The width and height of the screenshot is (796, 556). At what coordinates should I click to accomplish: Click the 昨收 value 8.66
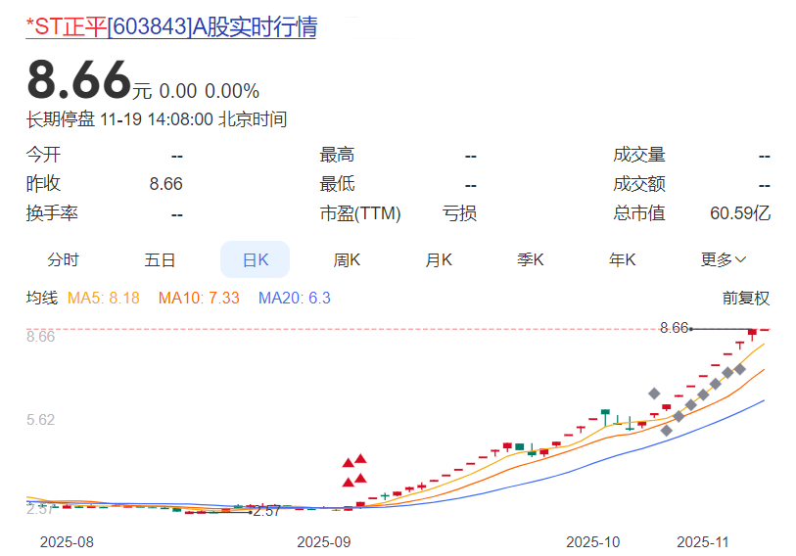pos(166,184)
